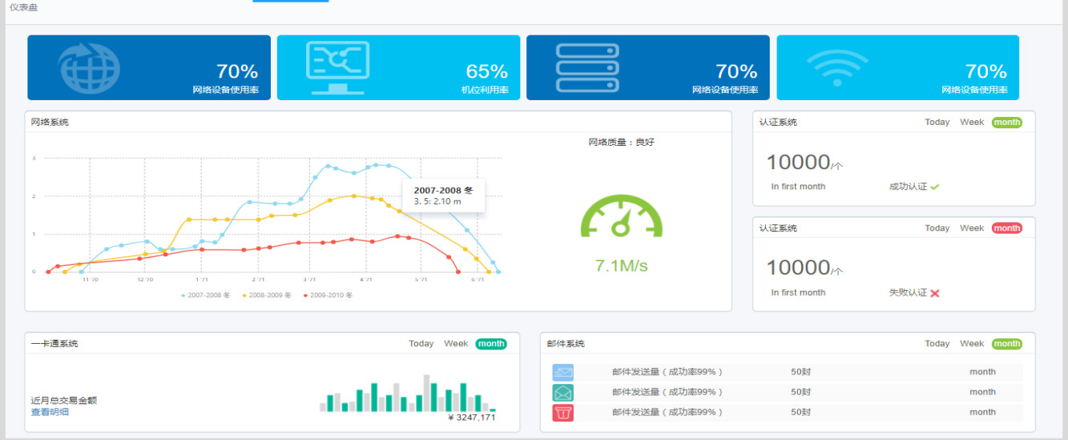Select Today in the success 认证系统 panel

click(x=937, y=123)
